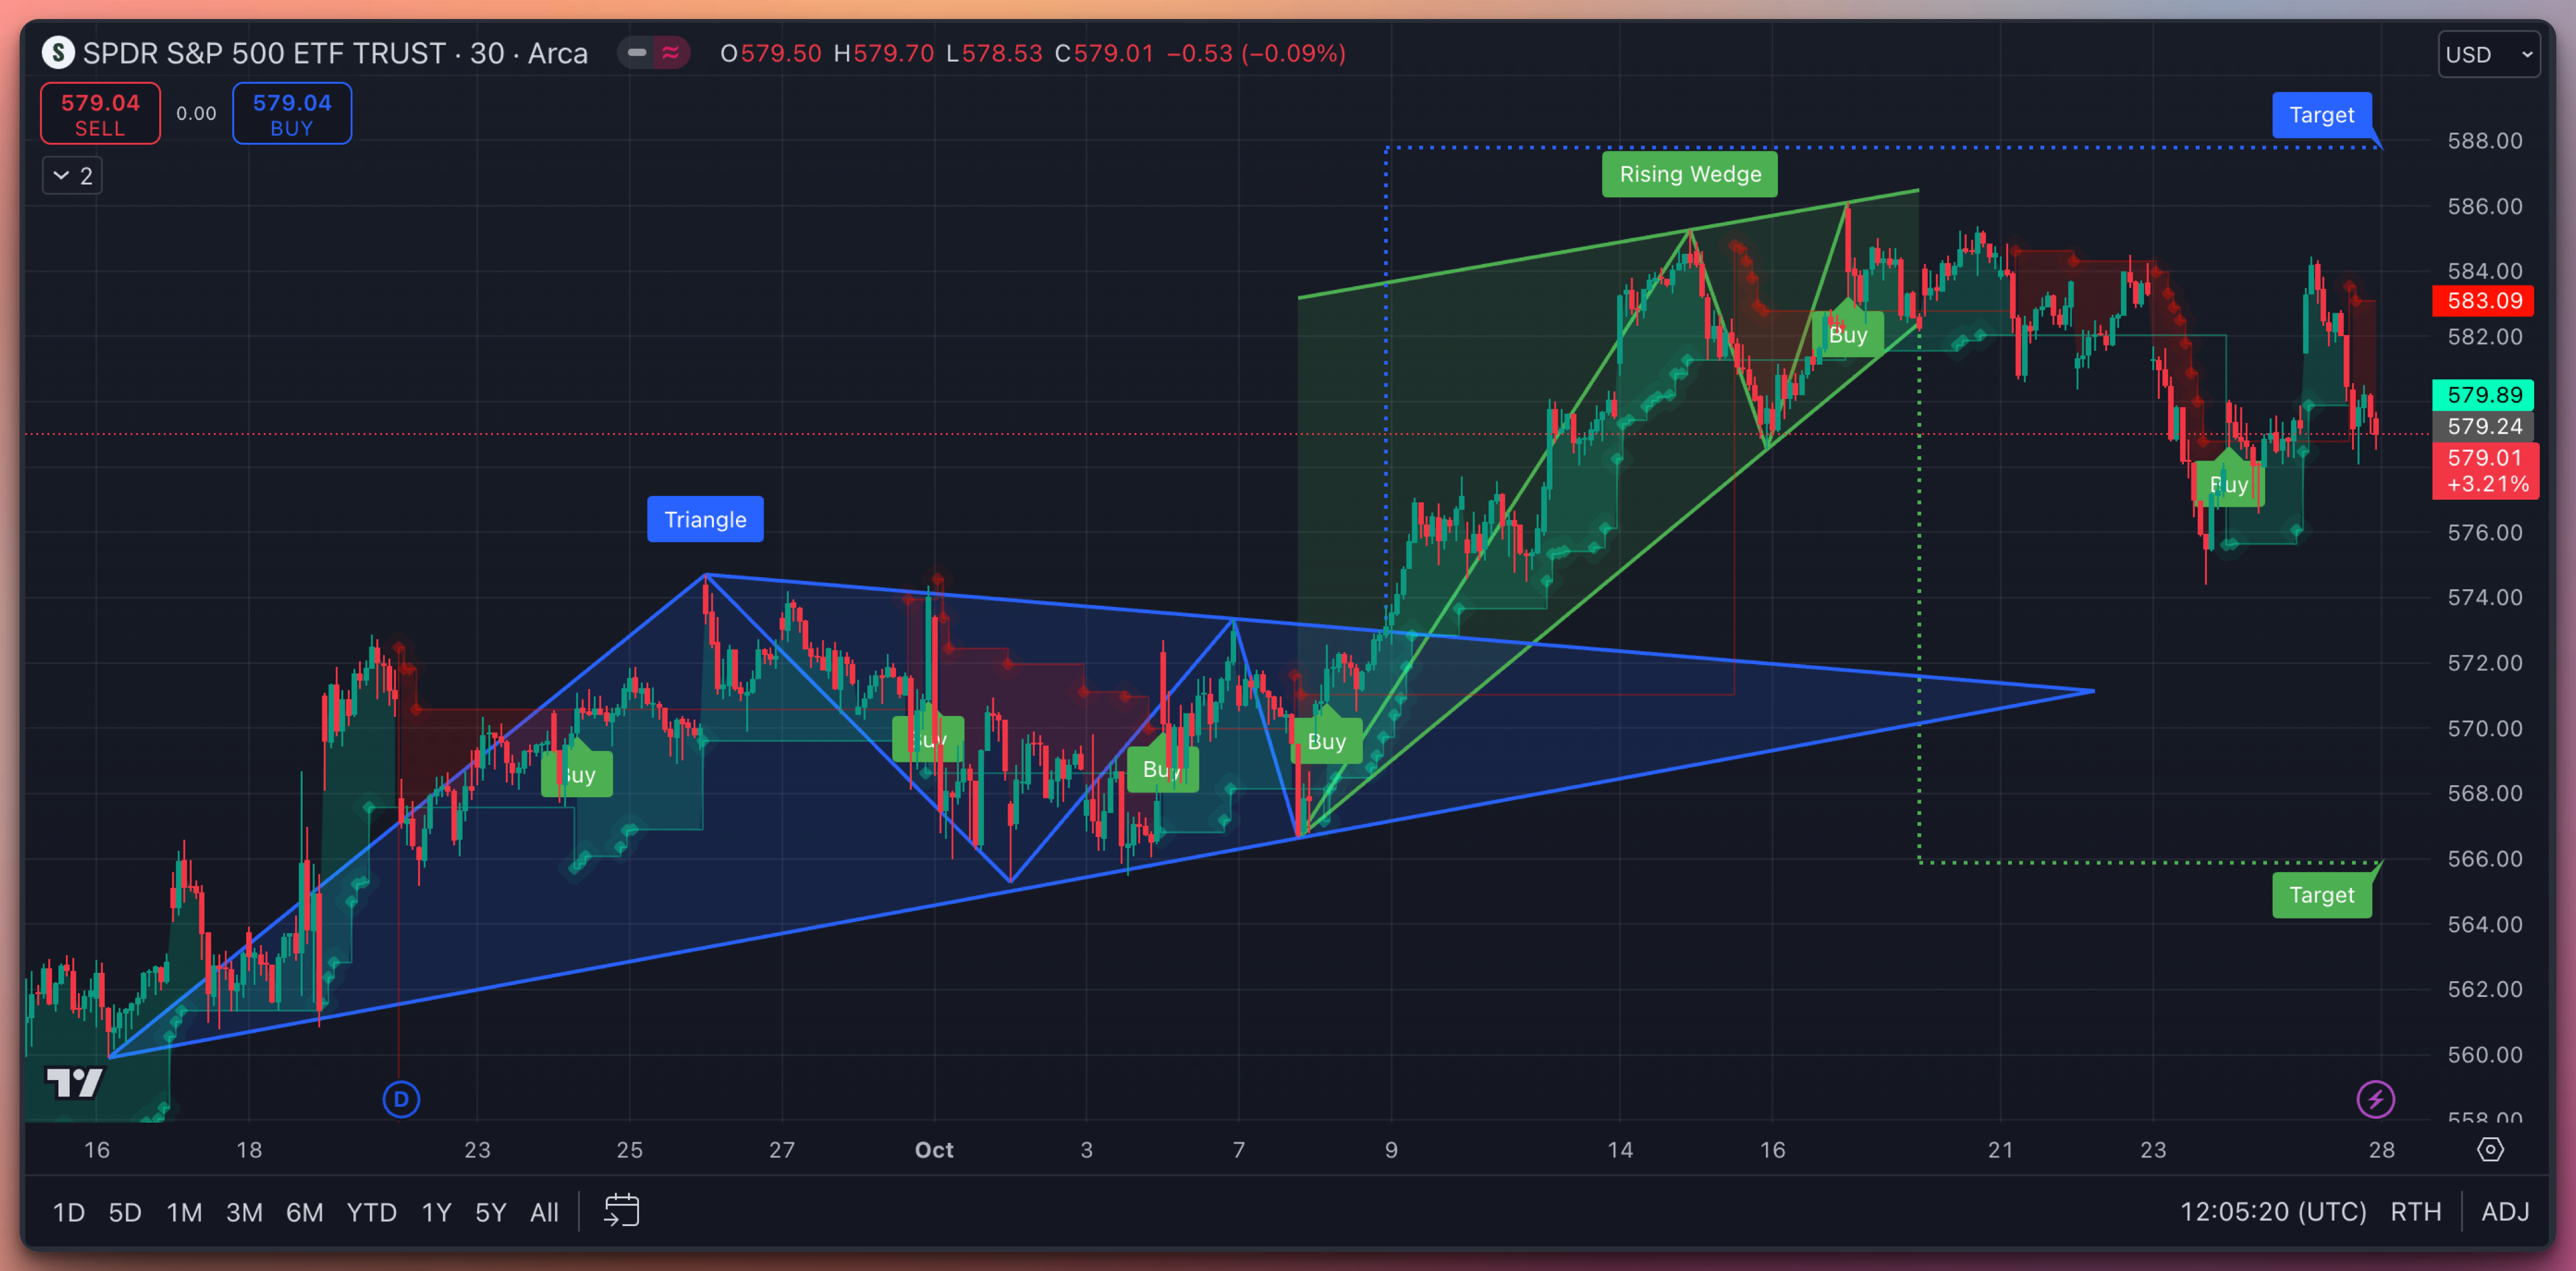Click the close value C579.01

click(1104, 53)
